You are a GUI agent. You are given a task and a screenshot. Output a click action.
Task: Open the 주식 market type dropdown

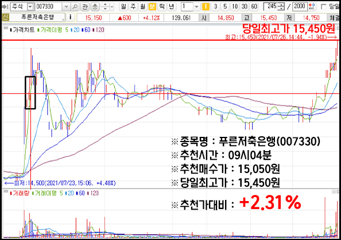click(x=30, y=7)
